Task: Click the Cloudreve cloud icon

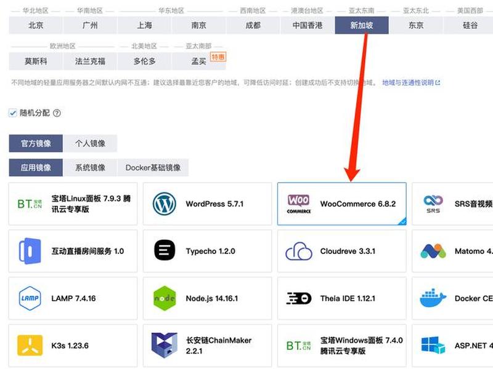Action: (x=299, y=251)
